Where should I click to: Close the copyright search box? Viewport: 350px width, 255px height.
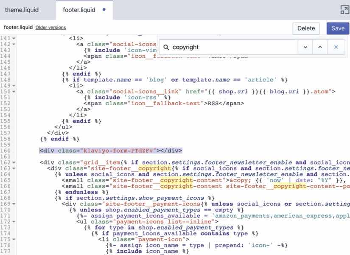(x=336, y=47)
